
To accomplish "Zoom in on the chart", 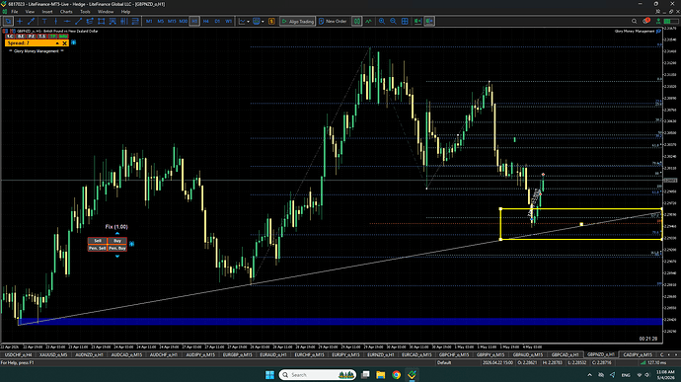I will 382,21.
